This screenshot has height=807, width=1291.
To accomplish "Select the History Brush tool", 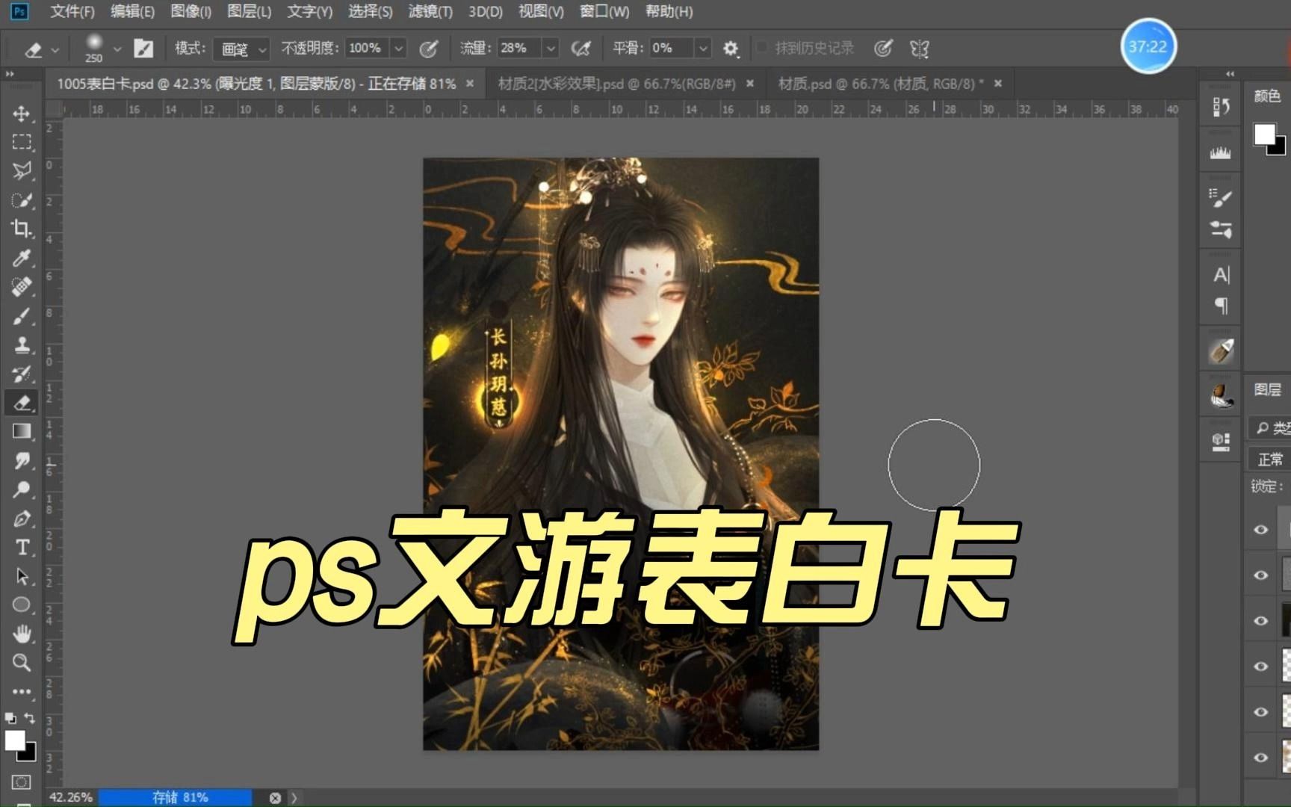I will [x=21, y=374].
